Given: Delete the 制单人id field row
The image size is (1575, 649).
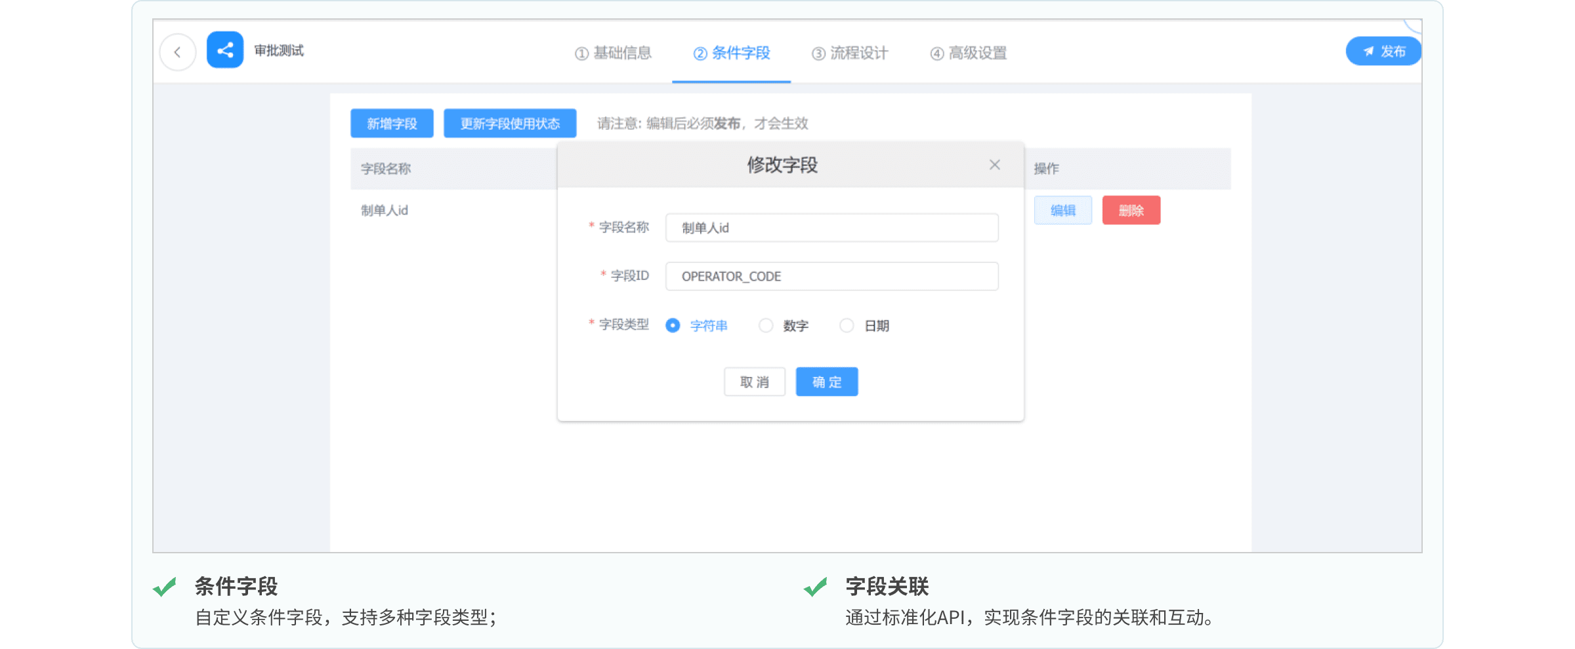Looking at the screenshot, I should point(1131,210).
